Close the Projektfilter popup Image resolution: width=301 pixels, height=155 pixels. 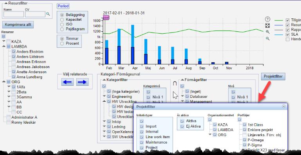pos(283,106)
